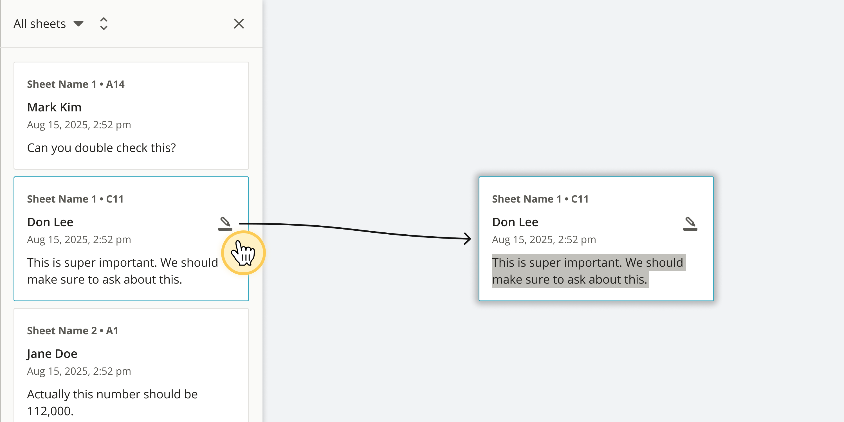The width and height of the screenshot is (844, 422).
Task: Click 'All sheets' filter label
Action: [40, 24]
